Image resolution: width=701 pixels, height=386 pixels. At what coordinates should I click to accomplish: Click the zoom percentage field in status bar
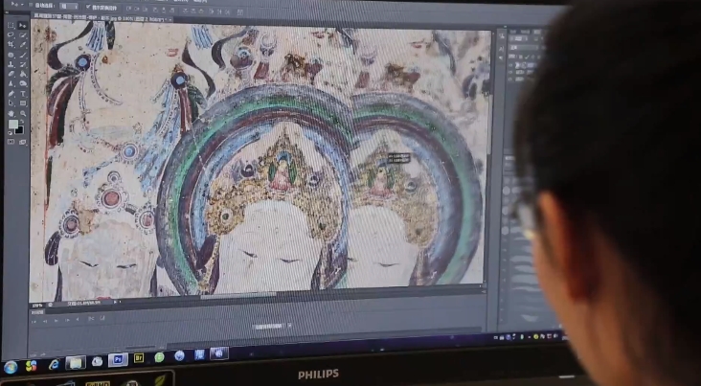[37, 306]
